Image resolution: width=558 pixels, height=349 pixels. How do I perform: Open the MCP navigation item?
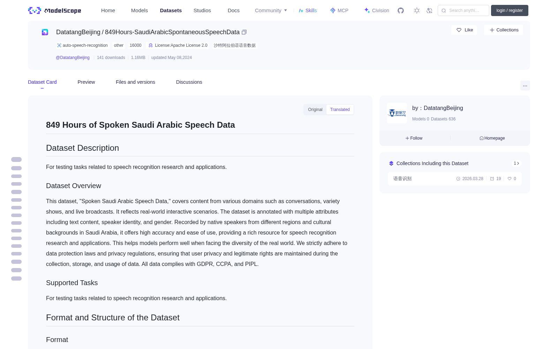click(x=339, y=10)
